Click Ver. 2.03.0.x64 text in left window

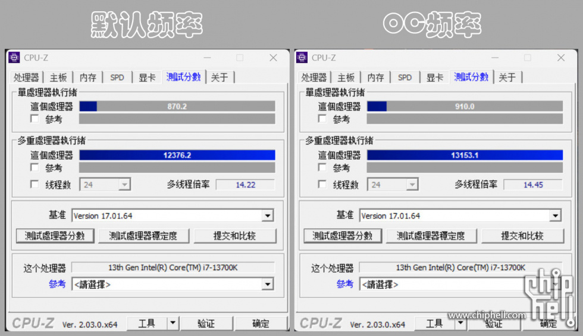[90, 325]
